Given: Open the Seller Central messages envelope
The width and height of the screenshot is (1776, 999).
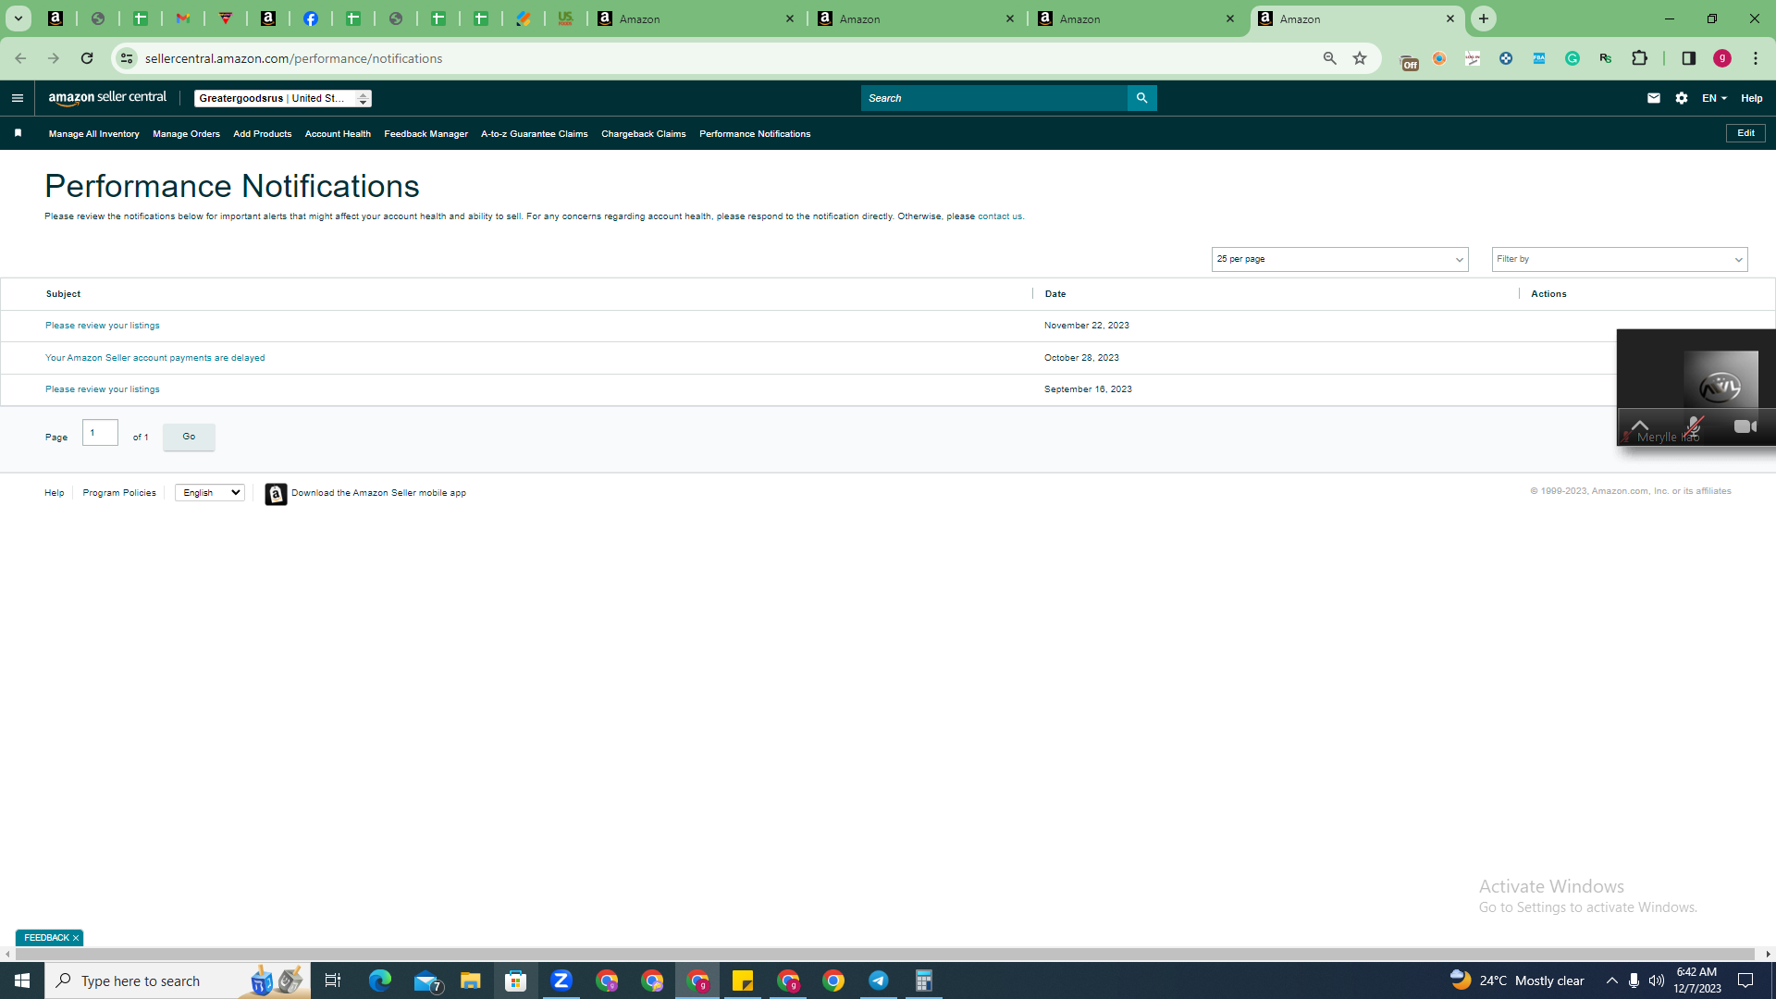Looking at the screenshot, I should (1654, 98).
